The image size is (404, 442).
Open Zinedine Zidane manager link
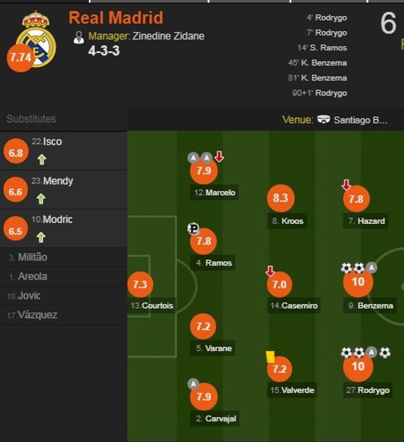coord(168,36)
